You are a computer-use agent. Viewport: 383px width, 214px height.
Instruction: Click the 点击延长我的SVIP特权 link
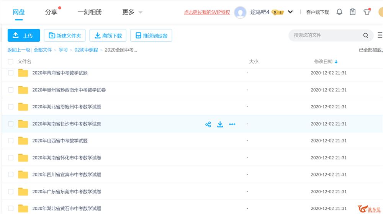point(207,12)
